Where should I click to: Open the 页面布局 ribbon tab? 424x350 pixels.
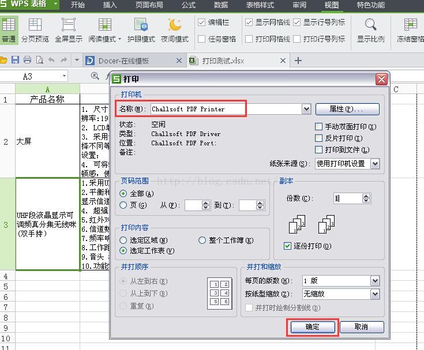coord(149,5)
